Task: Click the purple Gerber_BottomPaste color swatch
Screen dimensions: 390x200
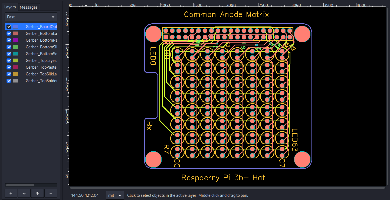Action: tap(15, 40)
